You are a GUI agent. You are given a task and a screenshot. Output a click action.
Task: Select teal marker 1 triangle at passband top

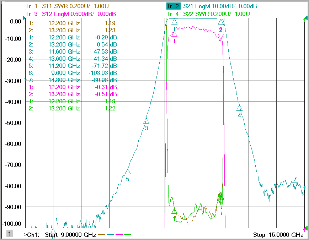coord(174,22)
